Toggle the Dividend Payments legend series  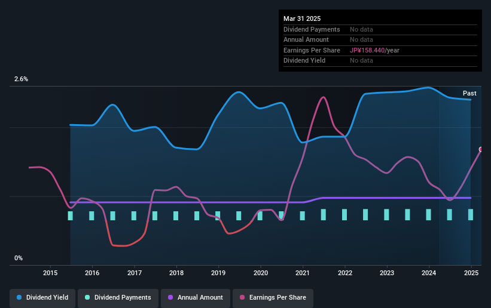click(118, 297)
